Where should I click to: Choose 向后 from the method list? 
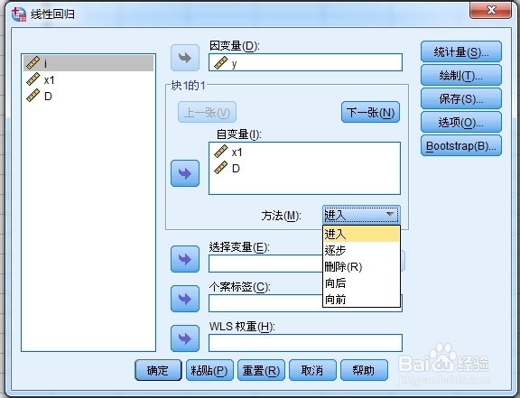361,282
